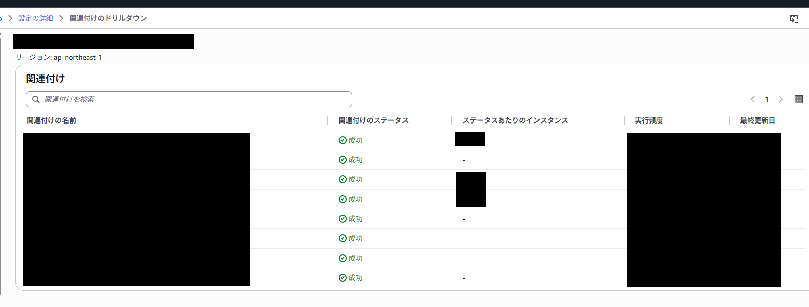Open the CloudShell terminal icon at top right
The image size is (809, 307).
[794, 19]
